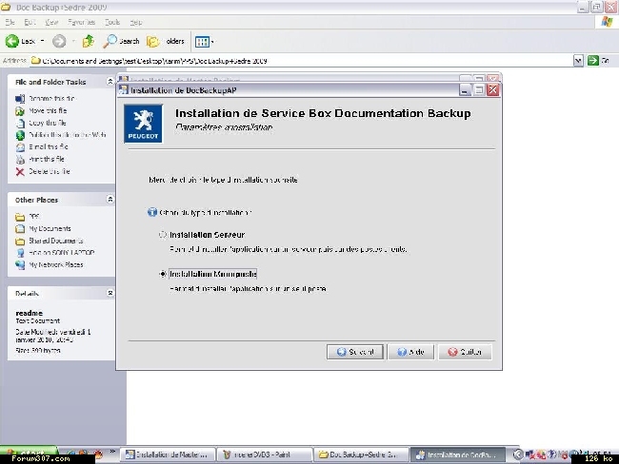Switch to Installation de DocBackup taskbar item
This screenshot has height=464, width=619.
pos(458,454)
